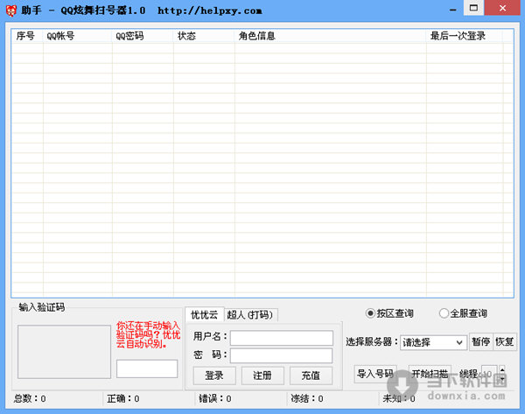The width and height of the screenshot is (525, 414).
Task: Click the 错误:0 status entry
Action: click(x=215, y=398)
